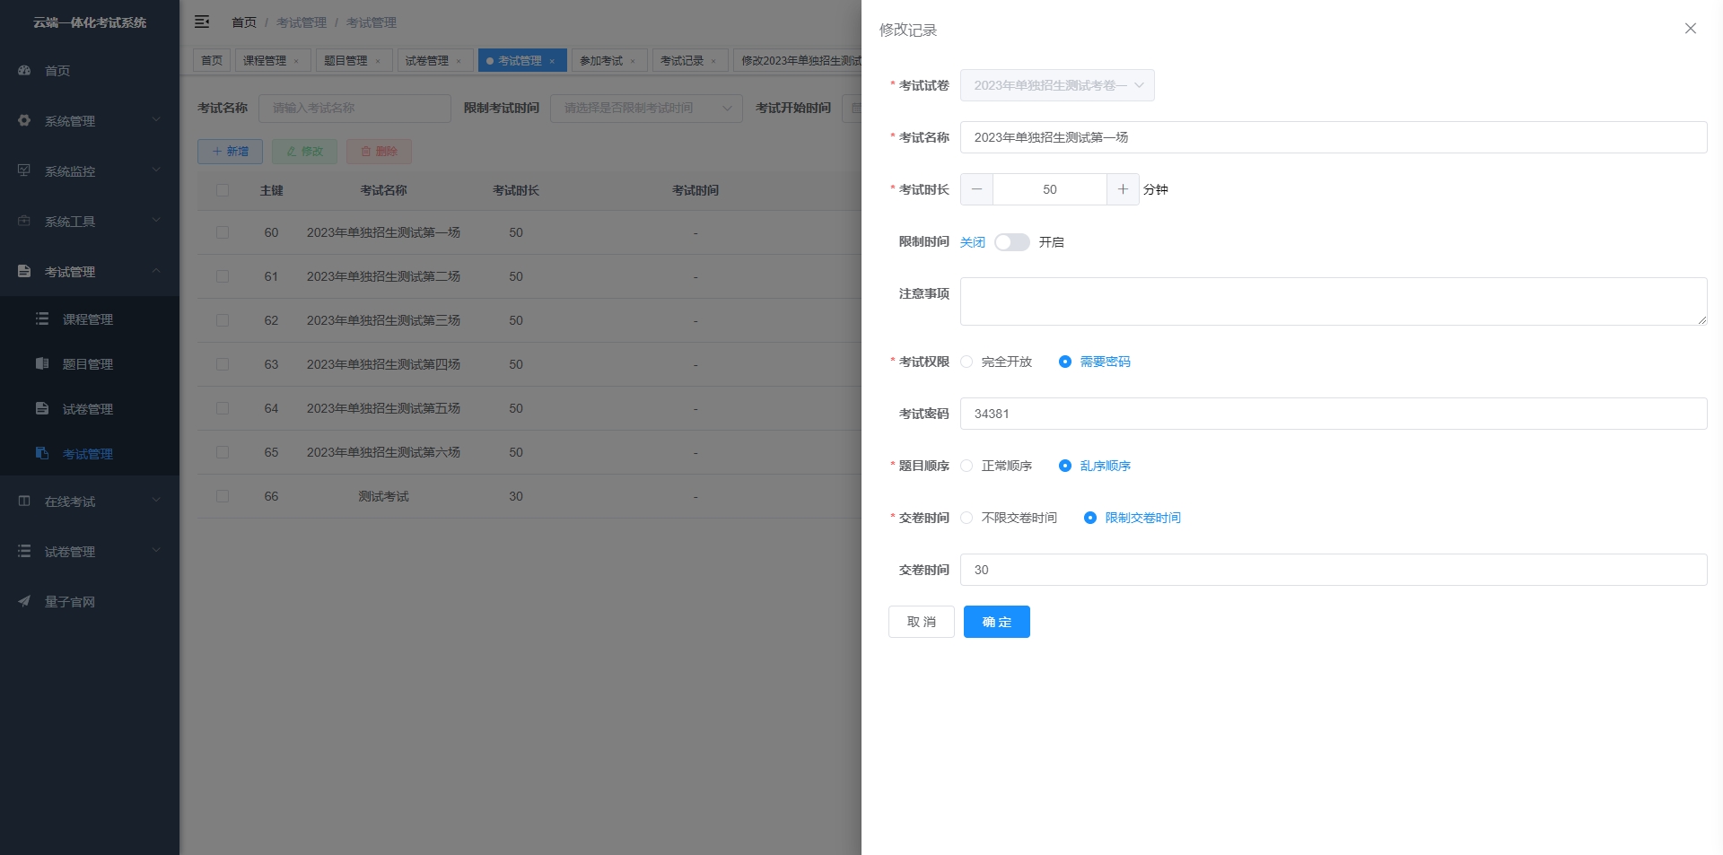Click the 系统监控 monitor icon
Screen dimensions: 1723x855
click(24, 170)
